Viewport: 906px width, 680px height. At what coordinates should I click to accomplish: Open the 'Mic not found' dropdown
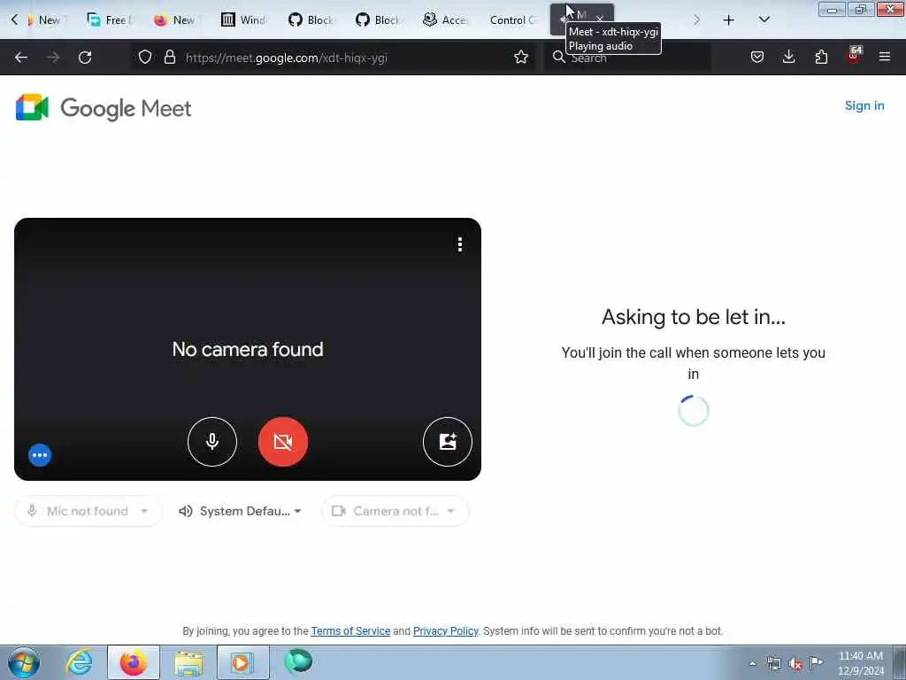coord(88,511)
